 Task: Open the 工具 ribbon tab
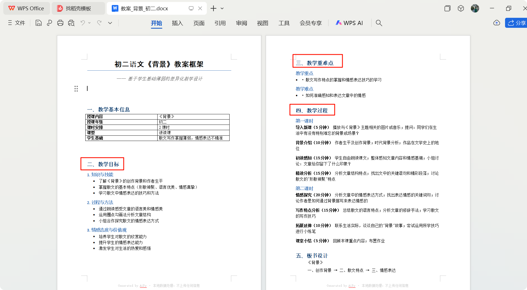284,23
